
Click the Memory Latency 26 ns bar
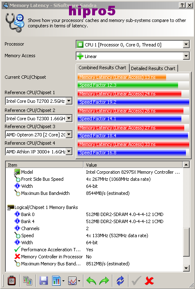tap(131, 111)
